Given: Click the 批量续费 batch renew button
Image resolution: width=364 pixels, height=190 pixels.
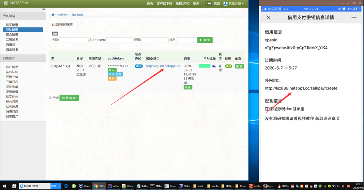Looking at the screenshot, I should [69, 98].
